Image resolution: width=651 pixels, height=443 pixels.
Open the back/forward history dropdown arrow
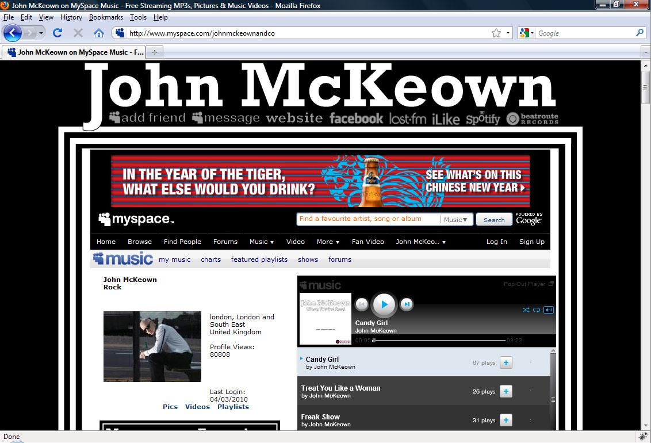tap(41, 33)
